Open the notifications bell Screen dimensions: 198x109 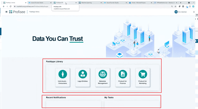[x=194, y=12]
